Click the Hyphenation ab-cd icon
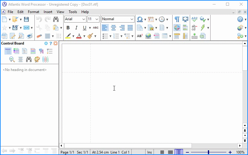248x155 pixels. point(194,28)
